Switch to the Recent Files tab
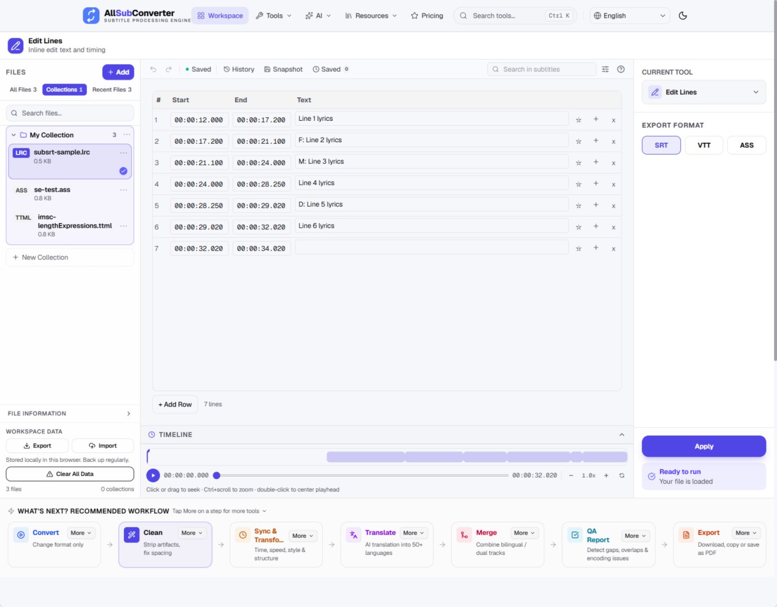777x607 pixels. [112, 89]
